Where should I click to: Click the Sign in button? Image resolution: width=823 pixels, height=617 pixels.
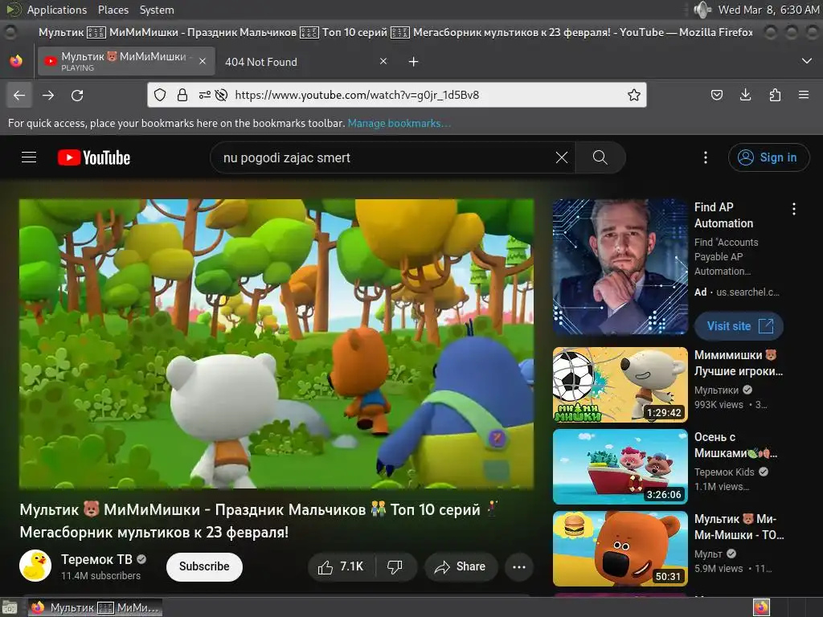pos(768,157)
